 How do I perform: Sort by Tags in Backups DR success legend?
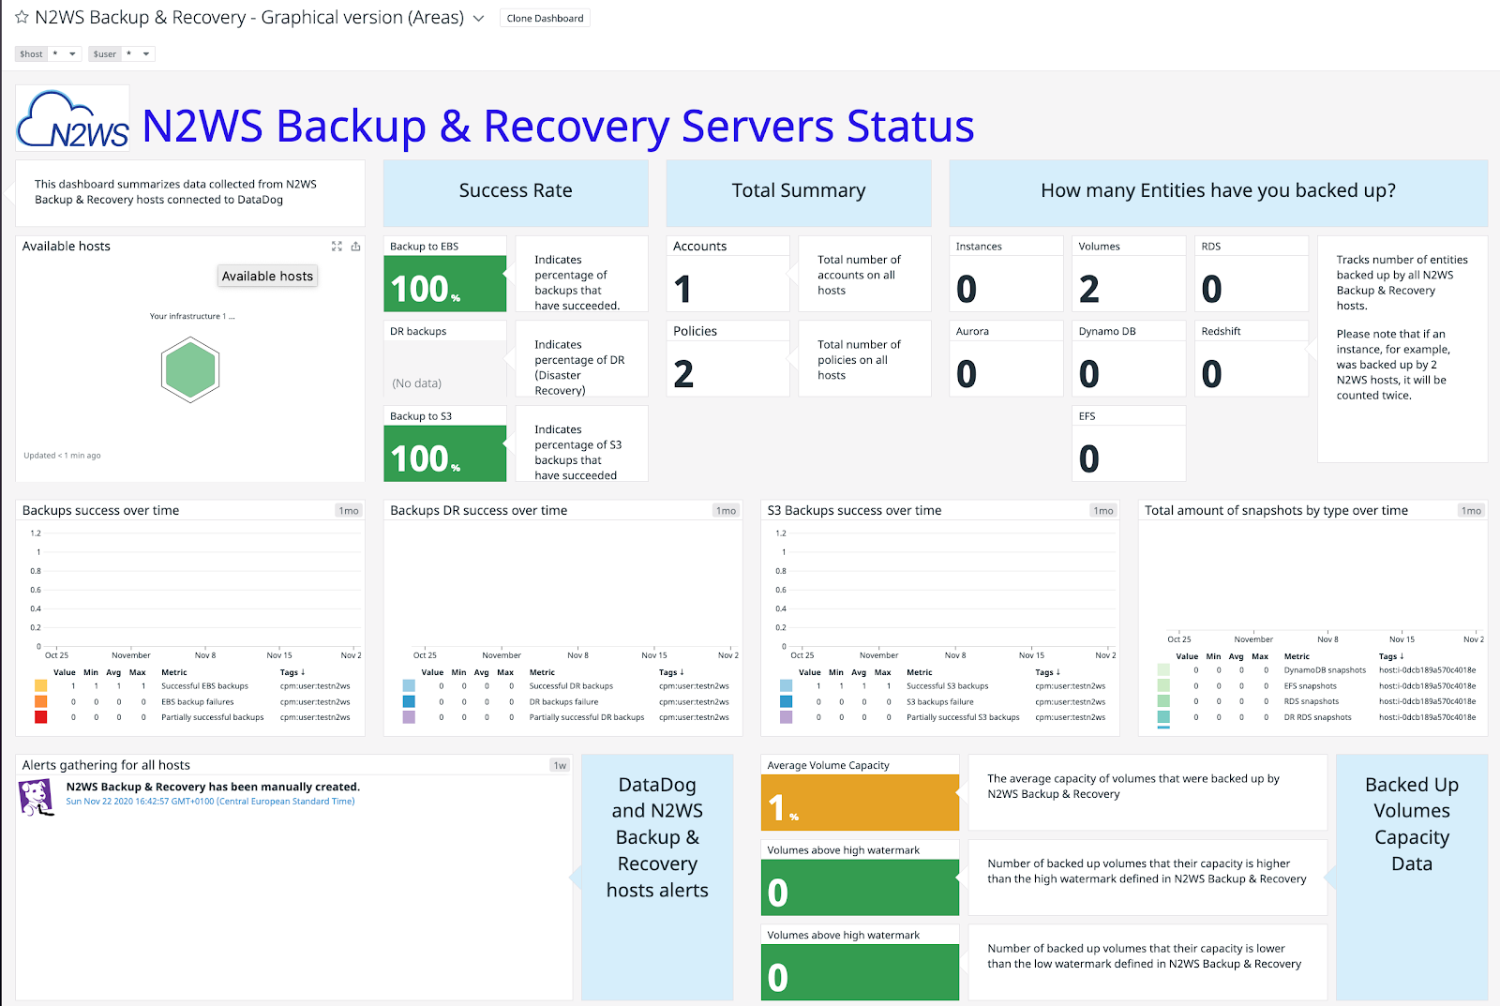click(671, 672)
